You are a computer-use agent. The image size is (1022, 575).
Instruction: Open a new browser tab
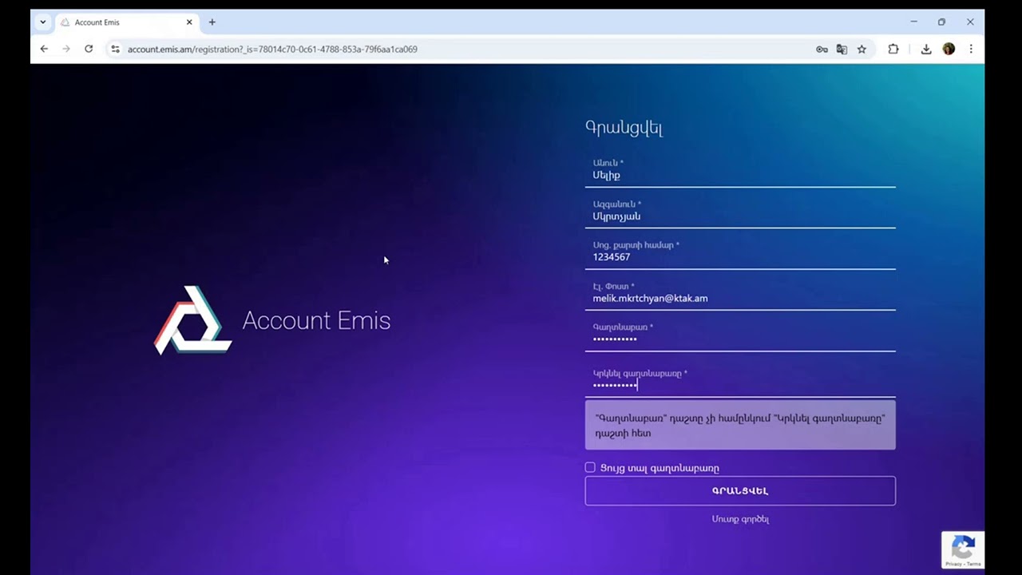tap(212, 22)
